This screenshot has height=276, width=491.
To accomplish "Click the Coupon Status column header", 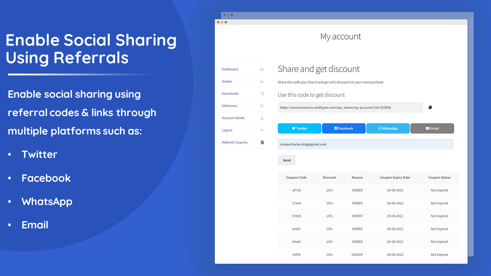I will pyautogui.click(x=439, y=177).
